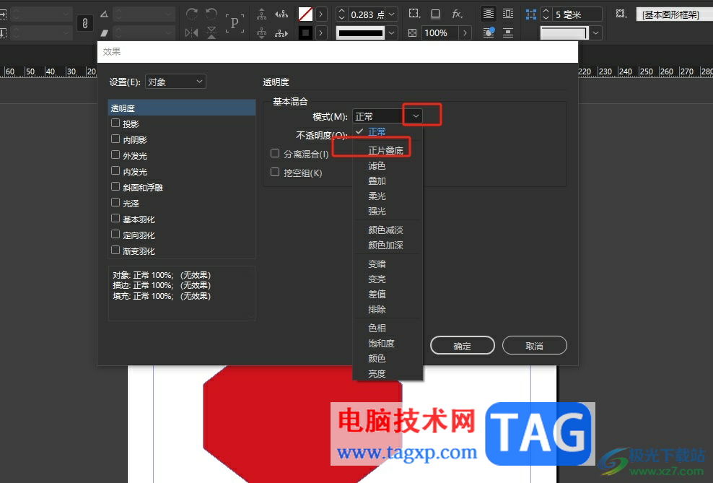Select wrap around bounding box icon
Image resolution: width=713 pixels, height=483 pixels.
(x=508, y=14)
